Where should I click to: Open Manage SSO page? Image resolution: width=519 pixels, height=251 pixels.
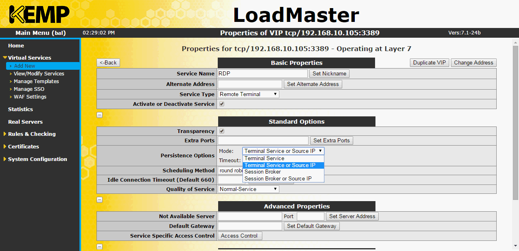tap(29, 89)
